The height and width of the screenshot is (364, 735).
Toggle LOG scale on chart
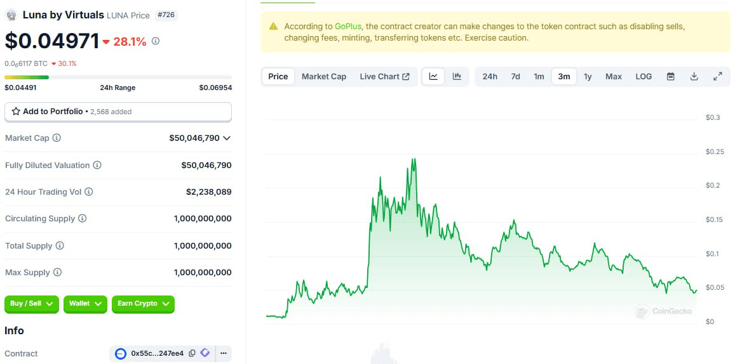[x=644, y=76]
